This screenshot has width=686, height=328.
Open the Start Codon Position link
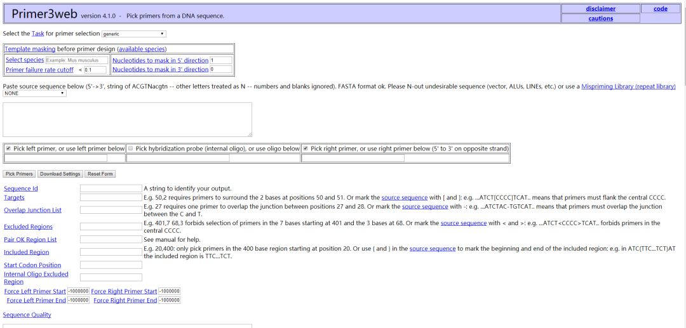click(32, 265)
